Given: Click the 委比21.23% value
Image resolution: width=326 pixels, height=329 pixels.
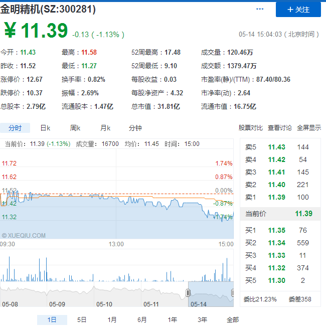Looking at the screenshot, I should pos(260,299).
